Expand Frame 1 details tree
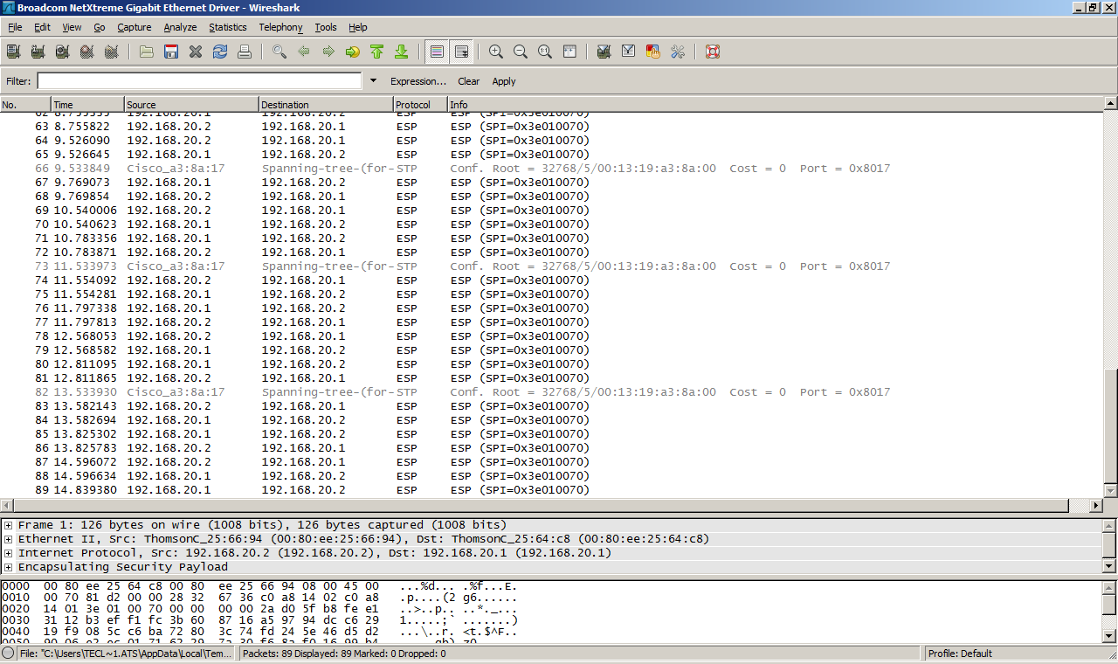The width and height of the screenshot is (1118, 664). [x=8, y=525]
